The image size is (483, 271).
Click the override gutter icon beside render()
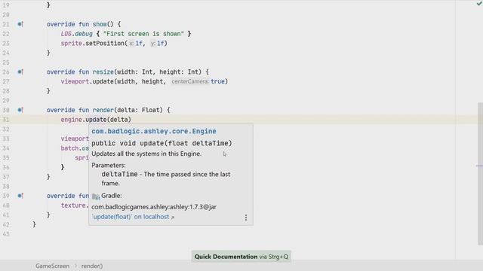pos(20,110)
